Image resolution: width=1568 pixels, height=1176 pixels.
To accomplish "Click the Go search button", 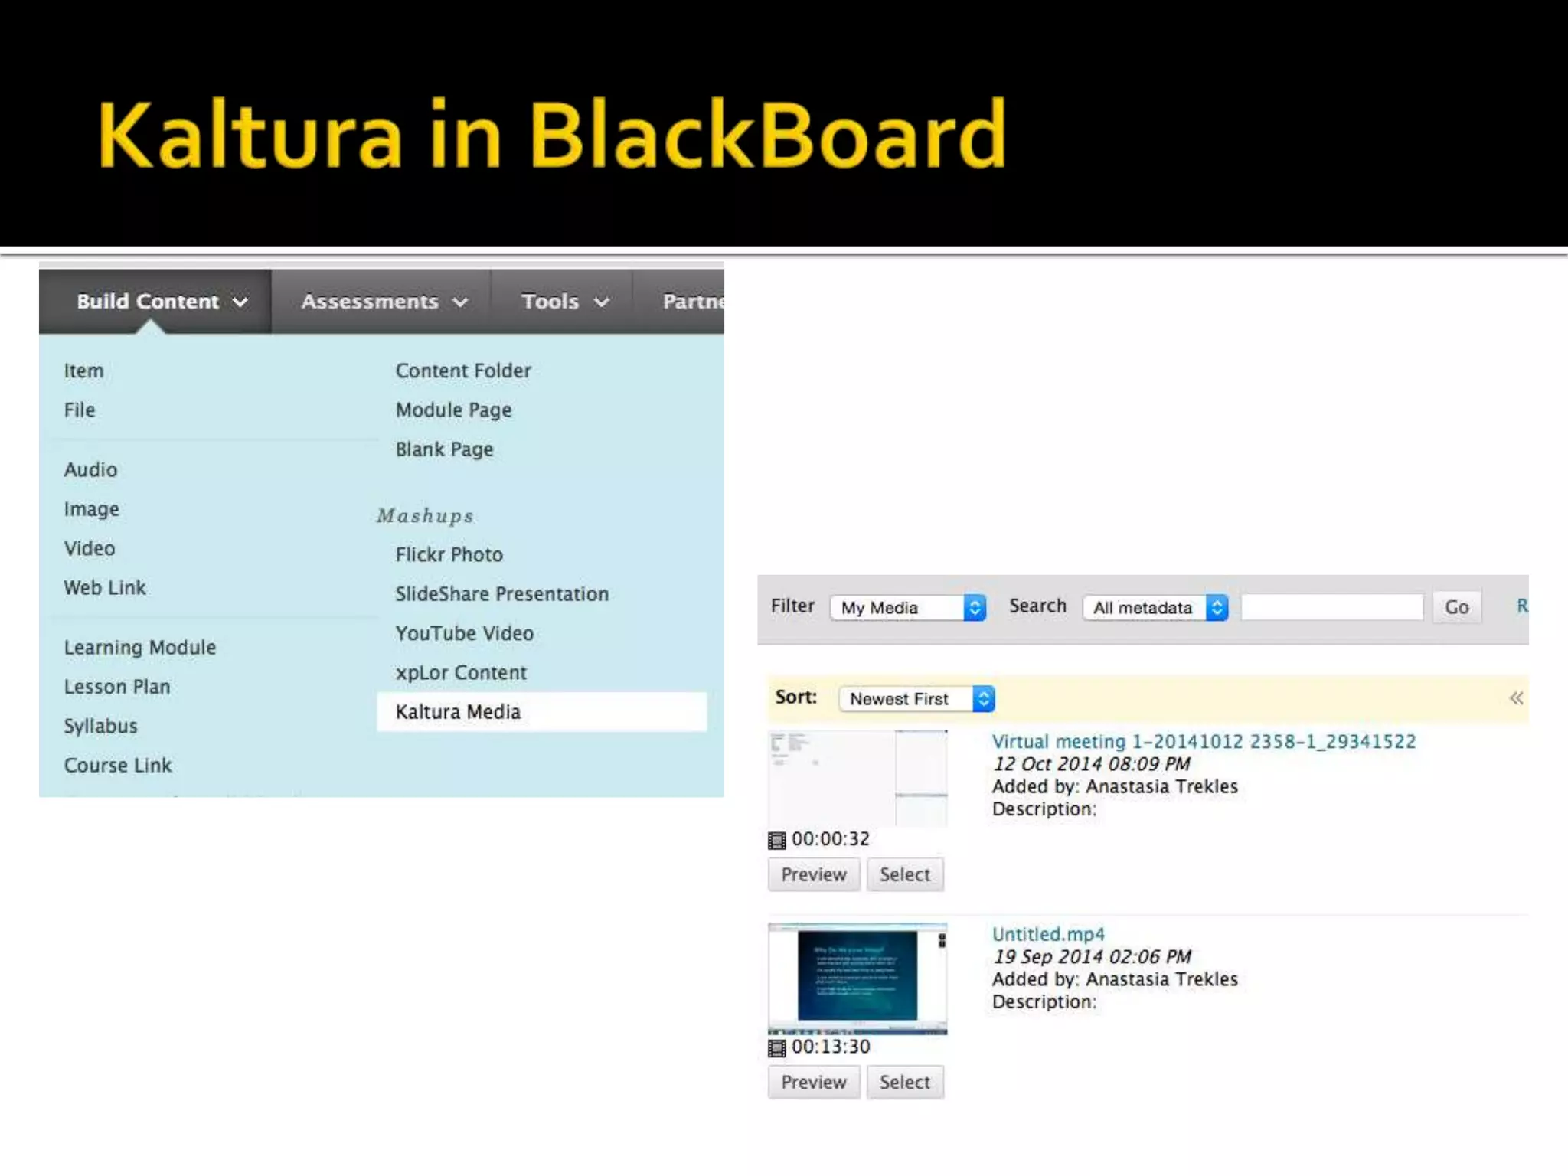I will 1456,608.
